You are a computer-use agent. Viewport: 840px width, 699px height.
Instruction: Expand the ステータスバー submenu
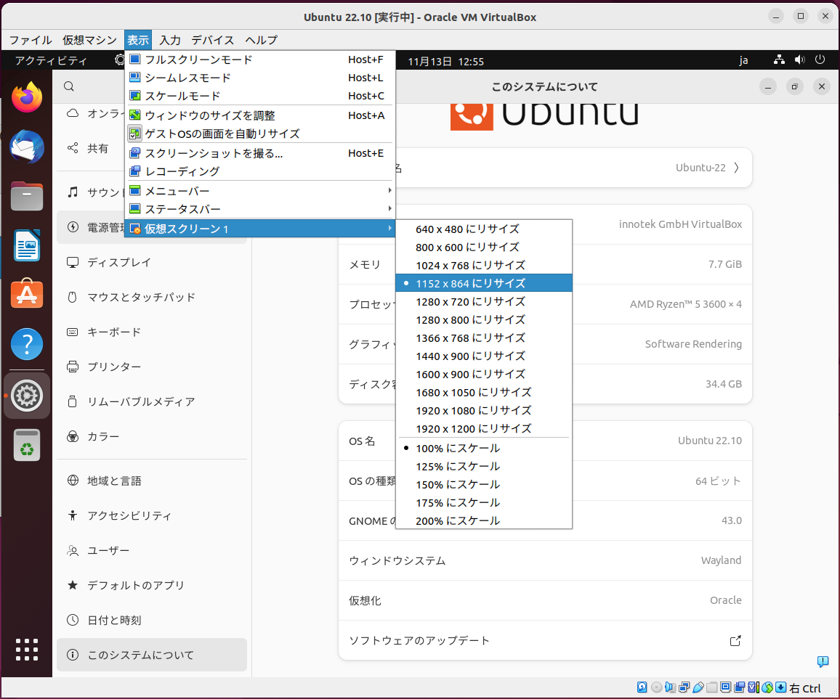260,209
